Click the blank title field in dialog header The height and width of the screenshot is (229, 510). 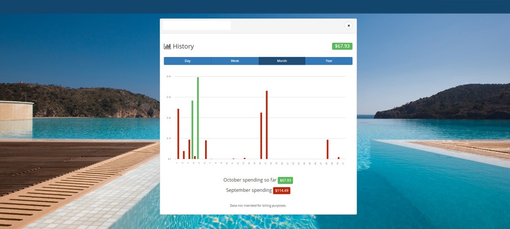(196, 26)
